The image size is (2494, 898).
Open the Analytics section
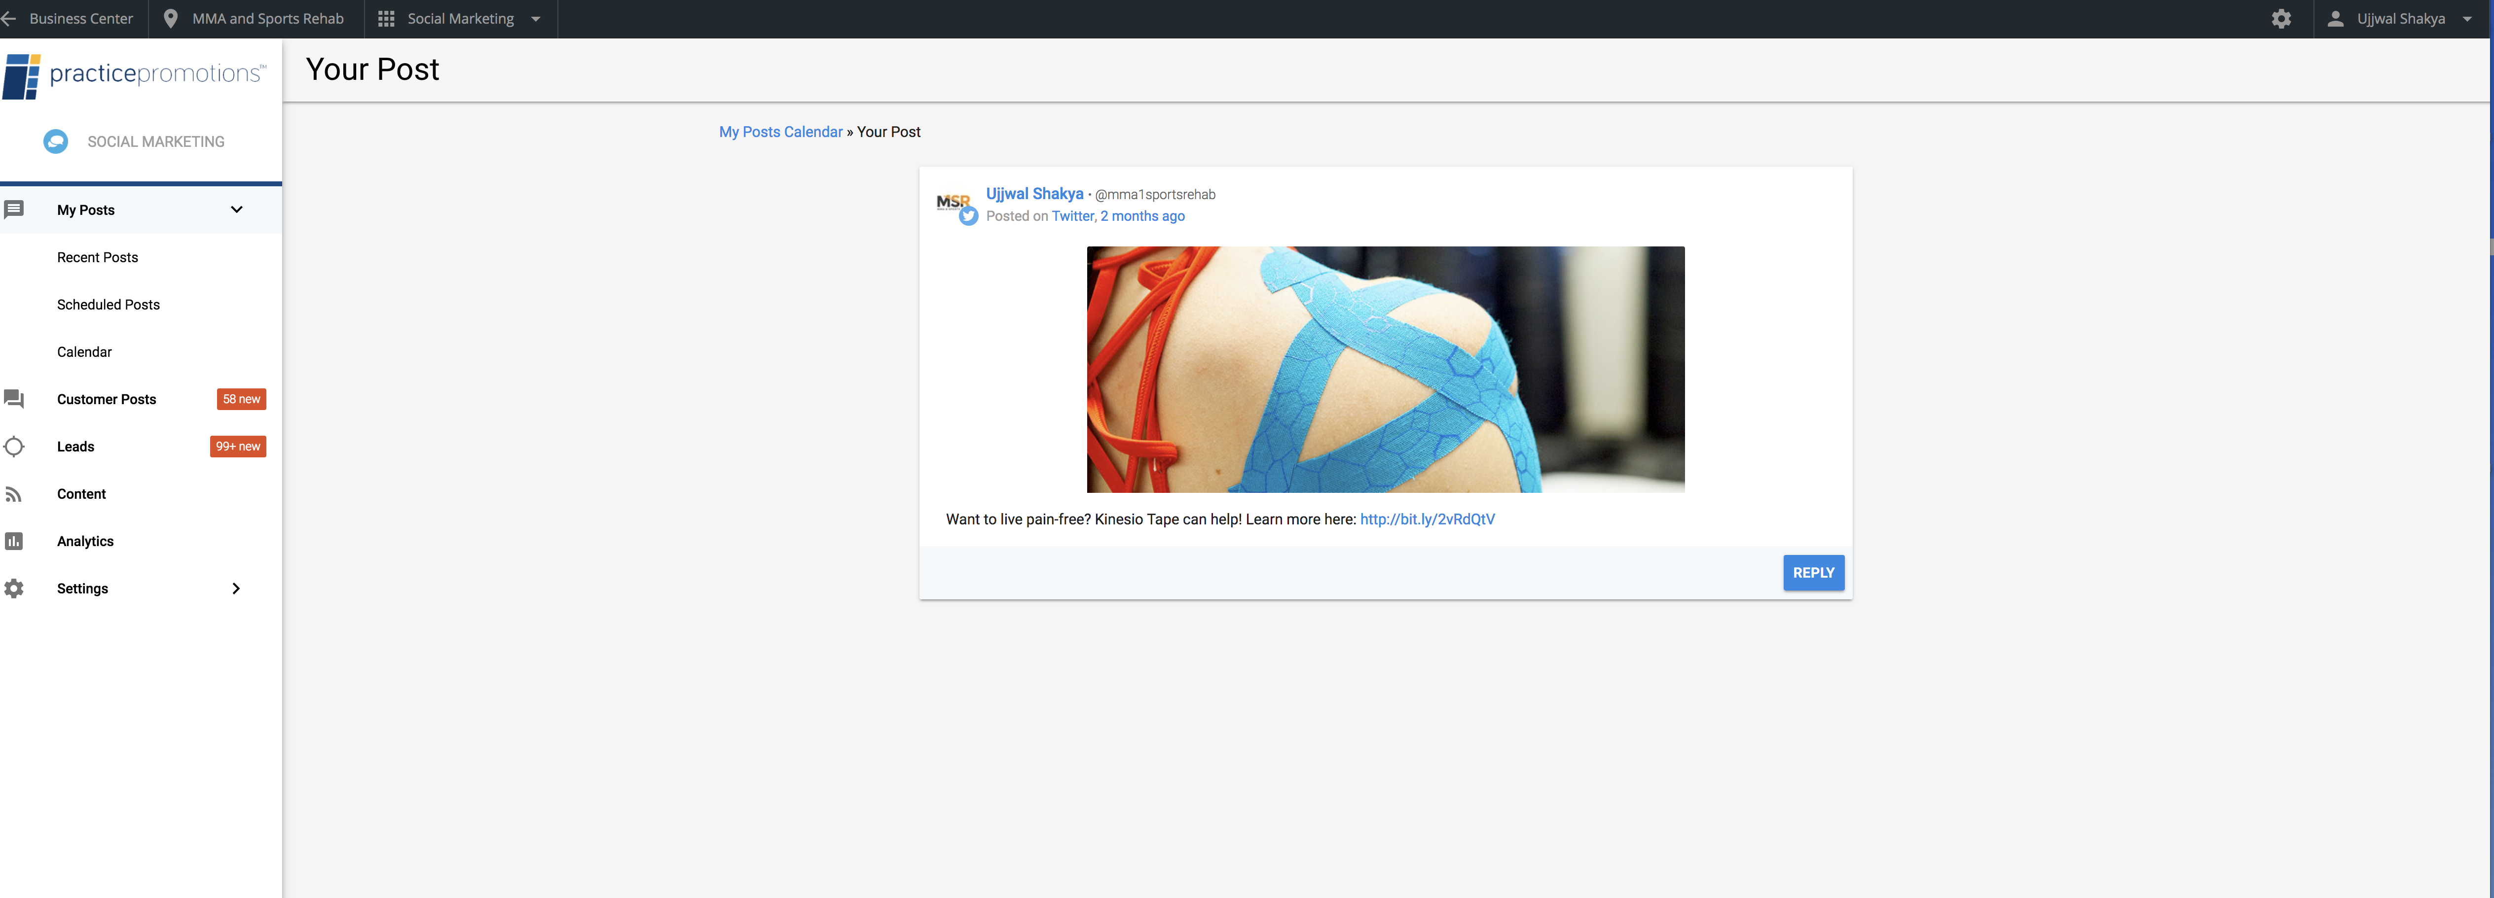click(85, 541)
